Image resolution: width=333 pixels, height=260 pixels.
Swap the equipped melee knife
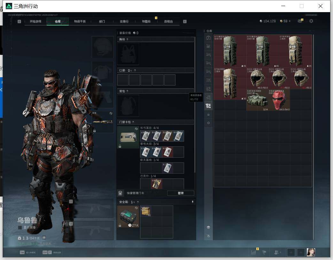coord(111,114)
